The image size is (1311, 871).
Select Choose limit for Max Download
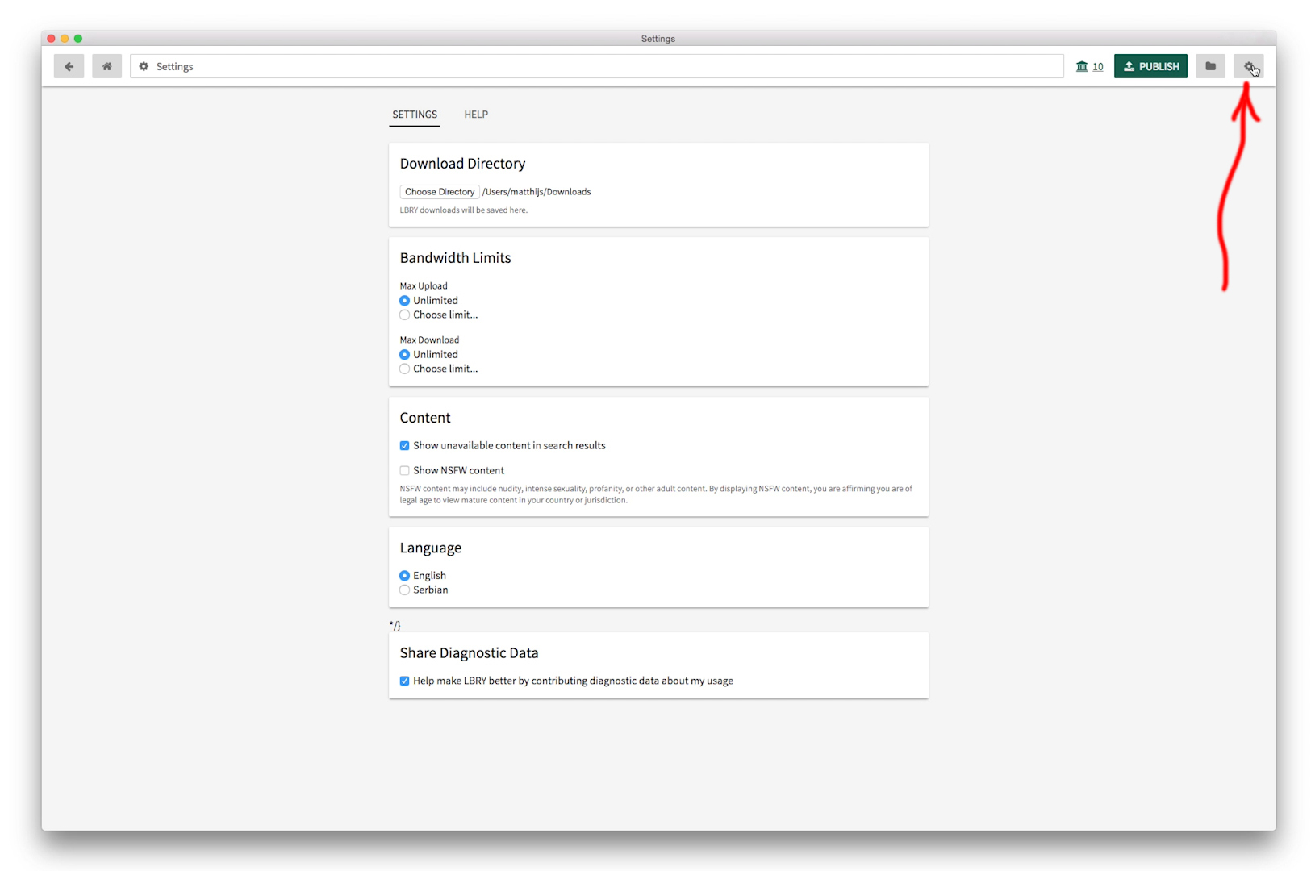click(x=404, y=369)
